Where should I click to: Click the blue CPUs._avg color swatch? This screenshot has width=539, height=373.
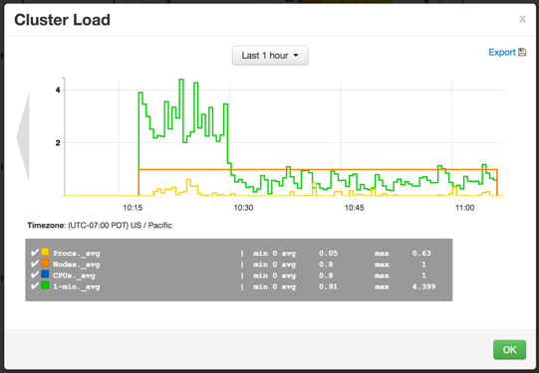(45, 274)
